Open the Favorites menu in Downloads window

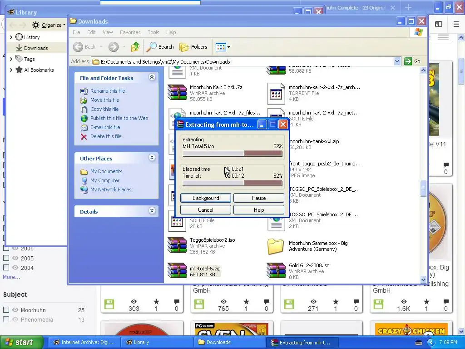(x=130, y=32)
